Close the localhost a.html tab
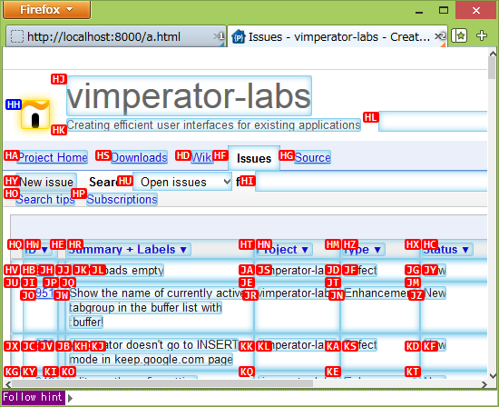The width and height of the screenshot is (499, 407). pos(218,36)
